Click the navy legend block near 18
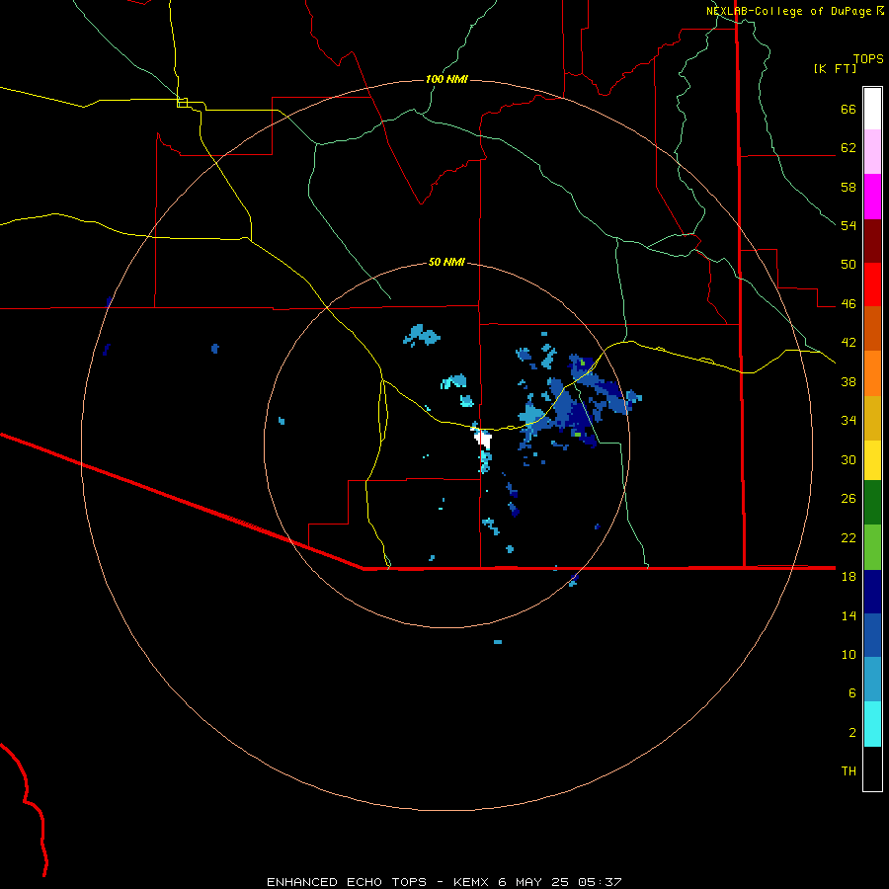The image size is (889, 889). coord(872,592)
